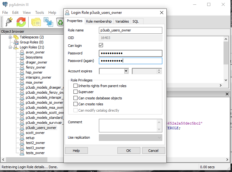Switch to the Role membership tab
Screen dimensions: 232x172
[99, 21]
